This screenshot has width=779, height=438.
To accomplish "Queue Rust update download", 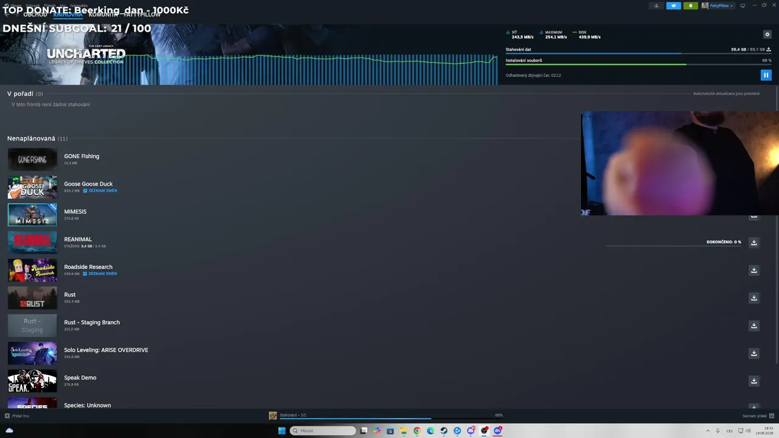I will pyautogui.click(x=753, y=298).
